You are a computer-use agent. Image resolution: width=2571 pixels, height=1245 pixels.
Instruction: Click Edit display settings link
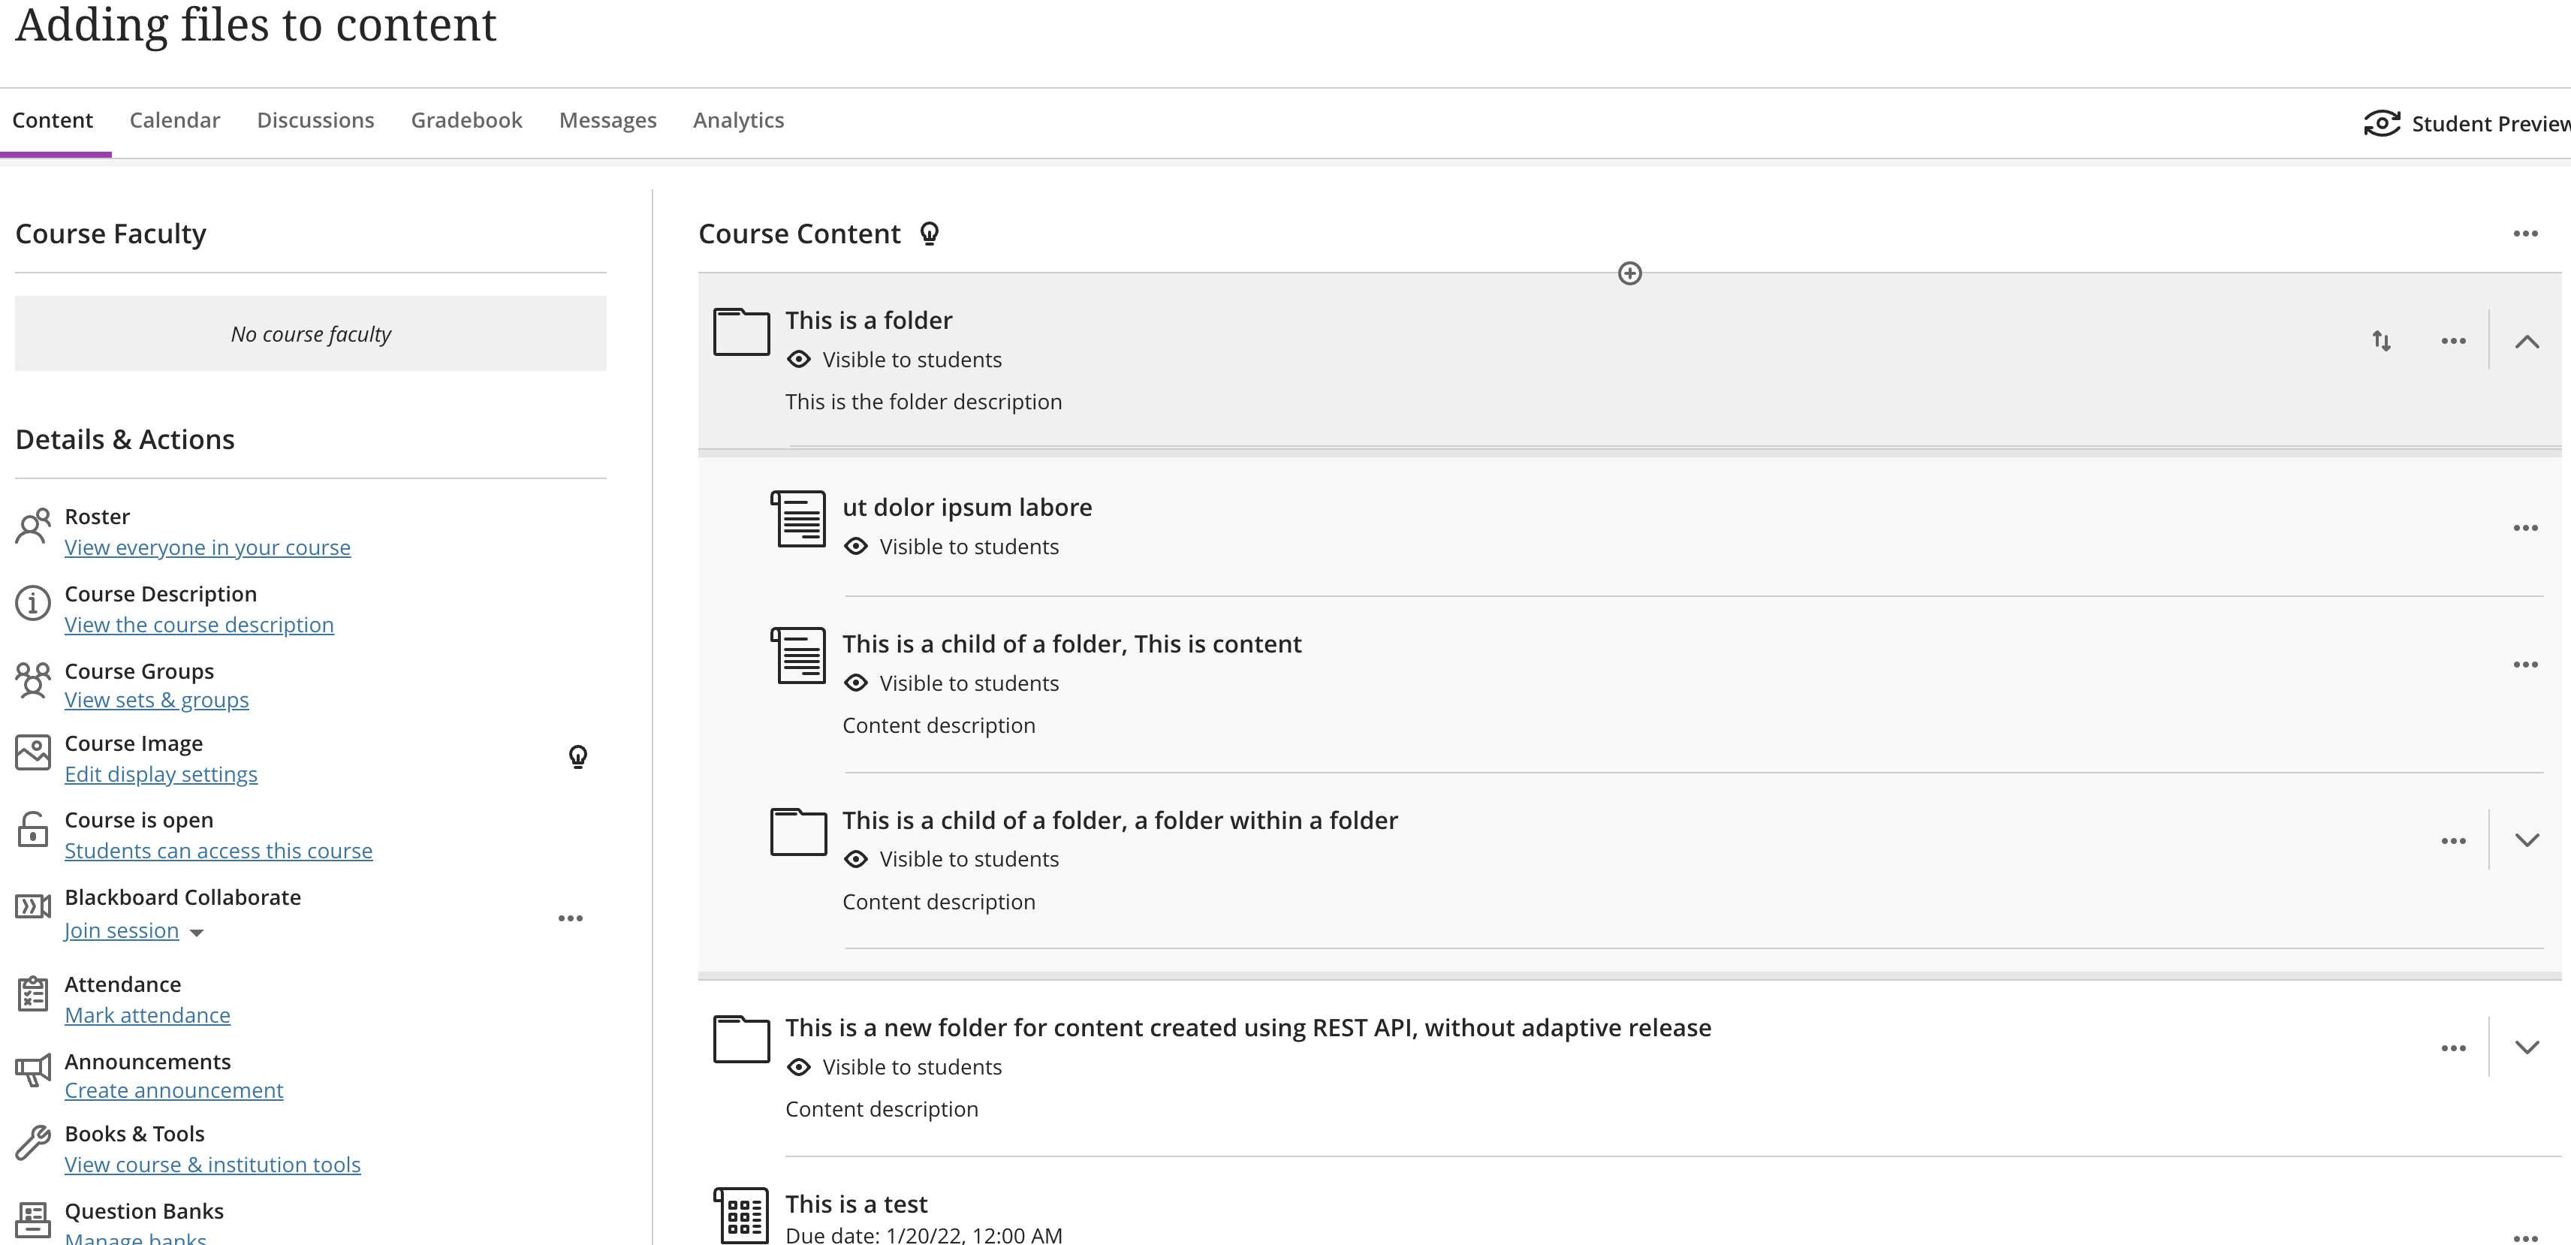[x=161, y=775]
